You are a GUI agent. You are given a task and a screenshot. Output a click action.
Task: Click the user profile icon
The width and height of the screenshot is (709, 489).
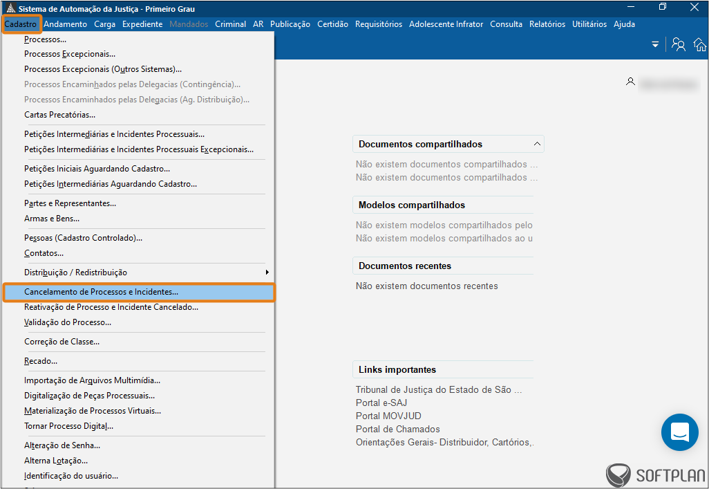click(630, 82)
